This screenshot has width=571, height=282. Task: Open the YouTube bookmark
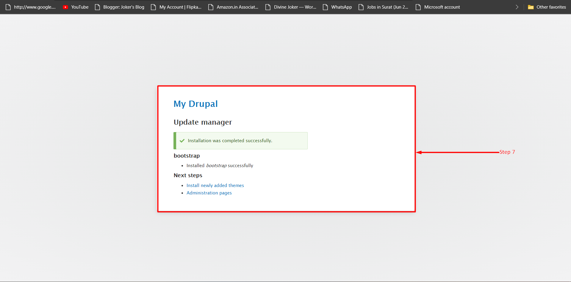(76, 7)
